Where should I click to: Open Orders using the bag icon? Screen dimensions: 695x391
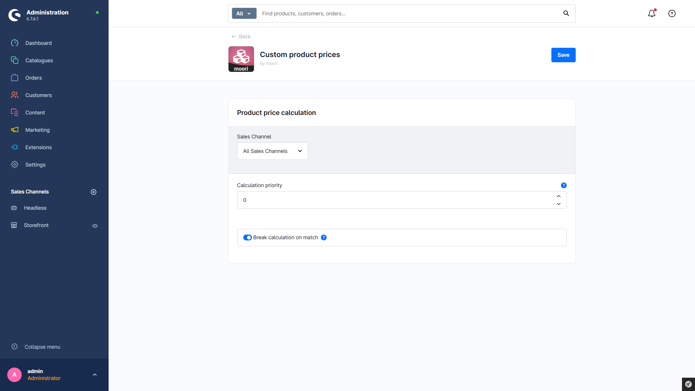pyautogui.click(x=14, y=78)
